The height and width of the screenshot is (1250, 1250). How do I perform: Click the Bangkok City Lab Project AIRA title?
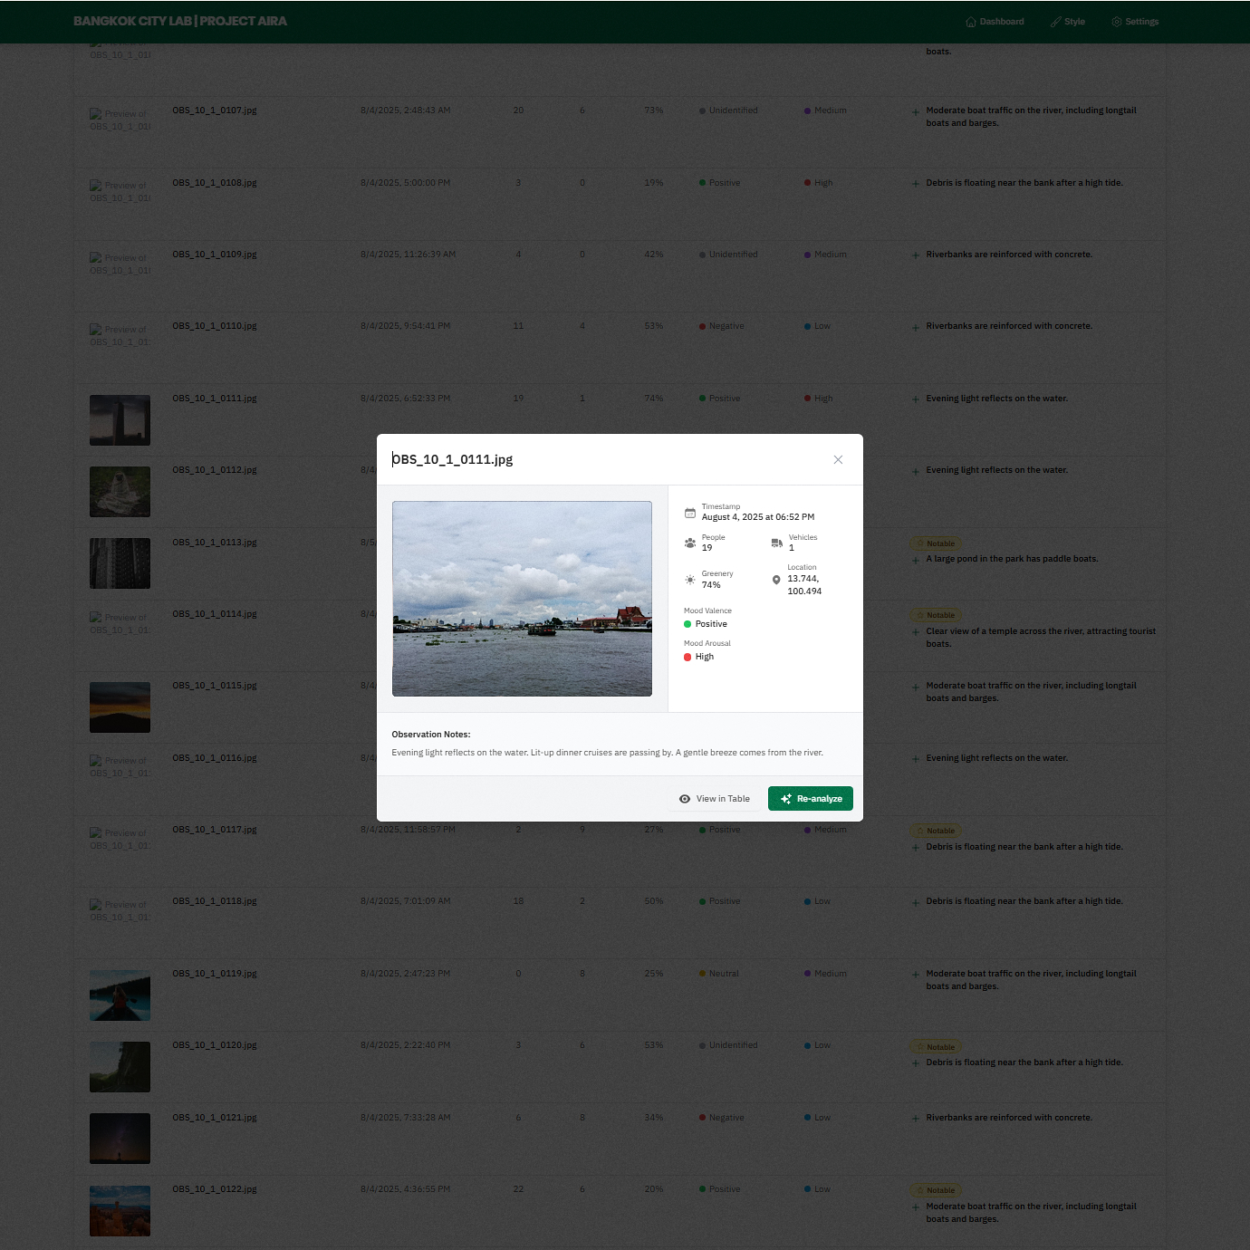(180, 21)
